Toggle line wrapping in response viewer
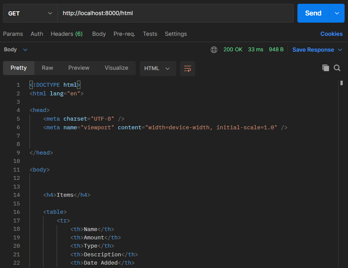 click(188, 68)
